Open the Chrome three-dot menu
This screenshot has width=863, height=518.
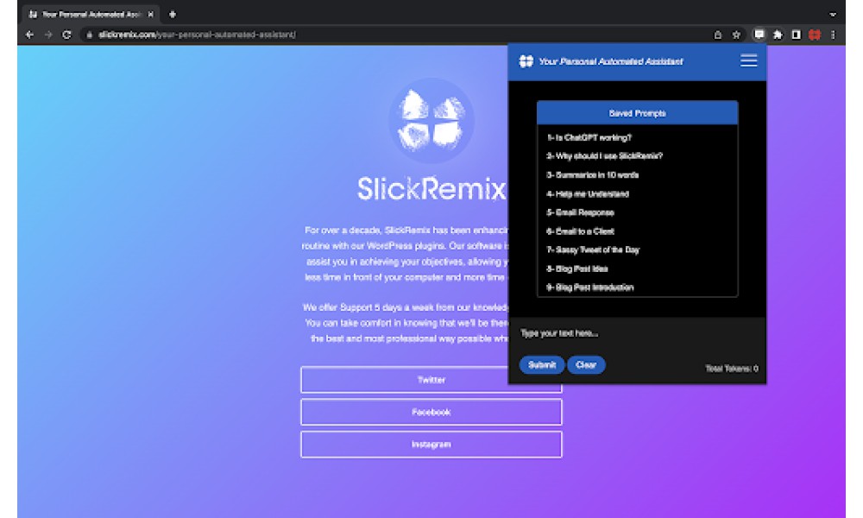(834, 35)
